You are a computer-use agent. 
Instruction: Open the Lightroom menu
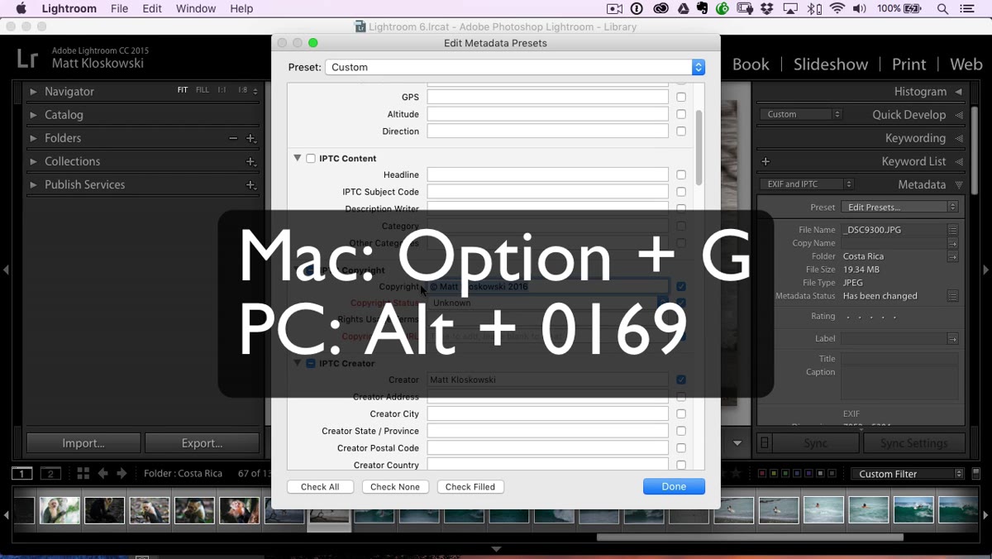[x=69, y=8]
